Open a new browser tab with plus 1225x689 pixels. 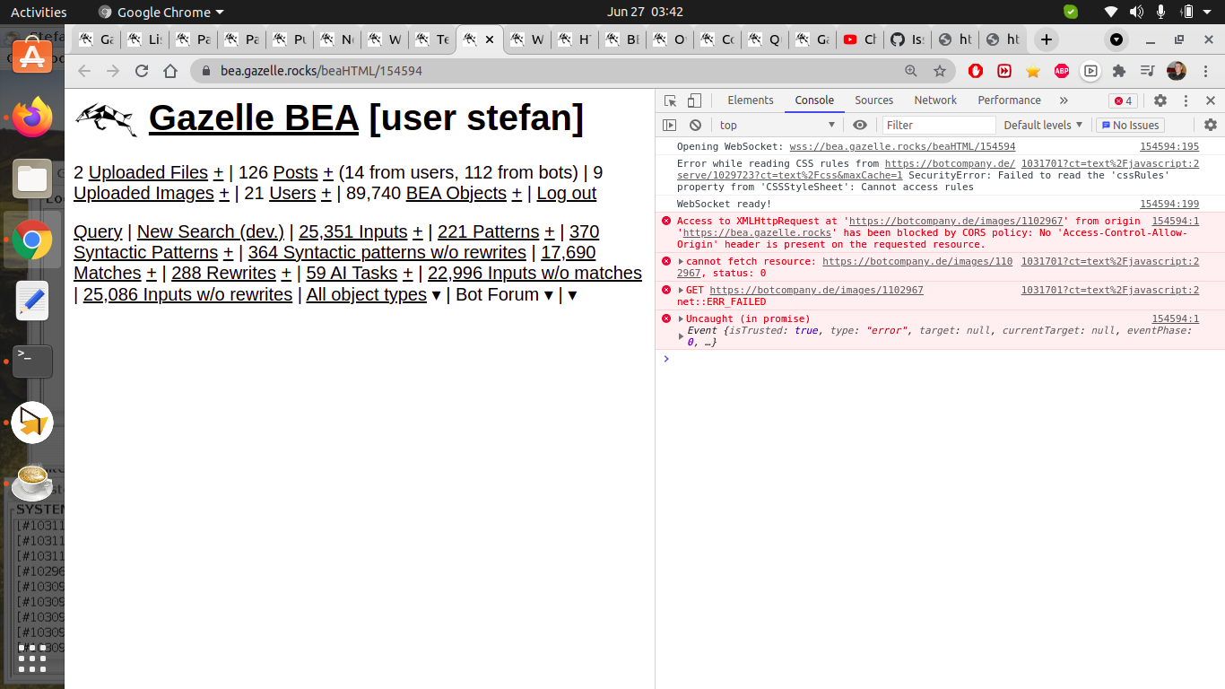pos(1046,39)
